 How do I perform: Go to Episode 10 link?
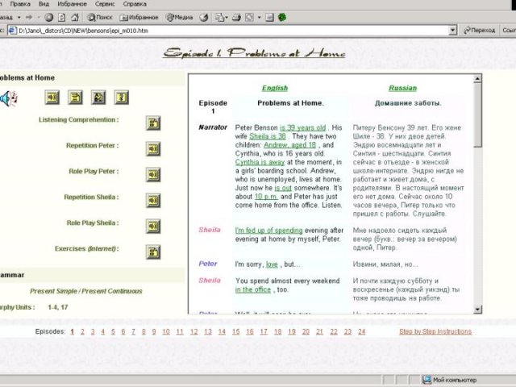click(x=166, y=331)
